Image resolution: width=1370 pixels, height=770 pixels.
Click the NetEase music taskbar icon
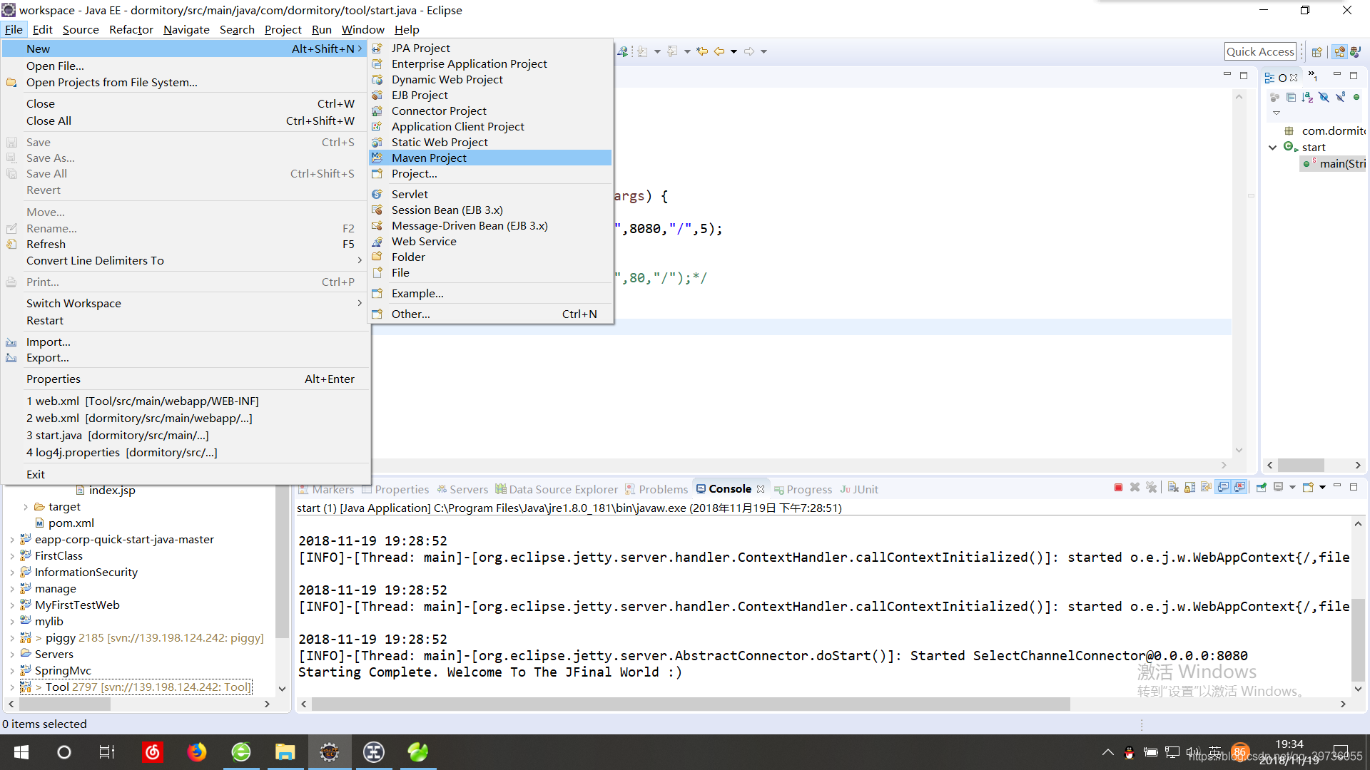pyautogui.click(x=153, y=752)
